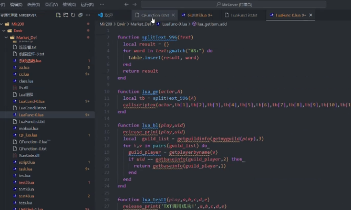Click Market_Del in the breadcrumb path
This screenshot has height=210, width=351.
141,24
